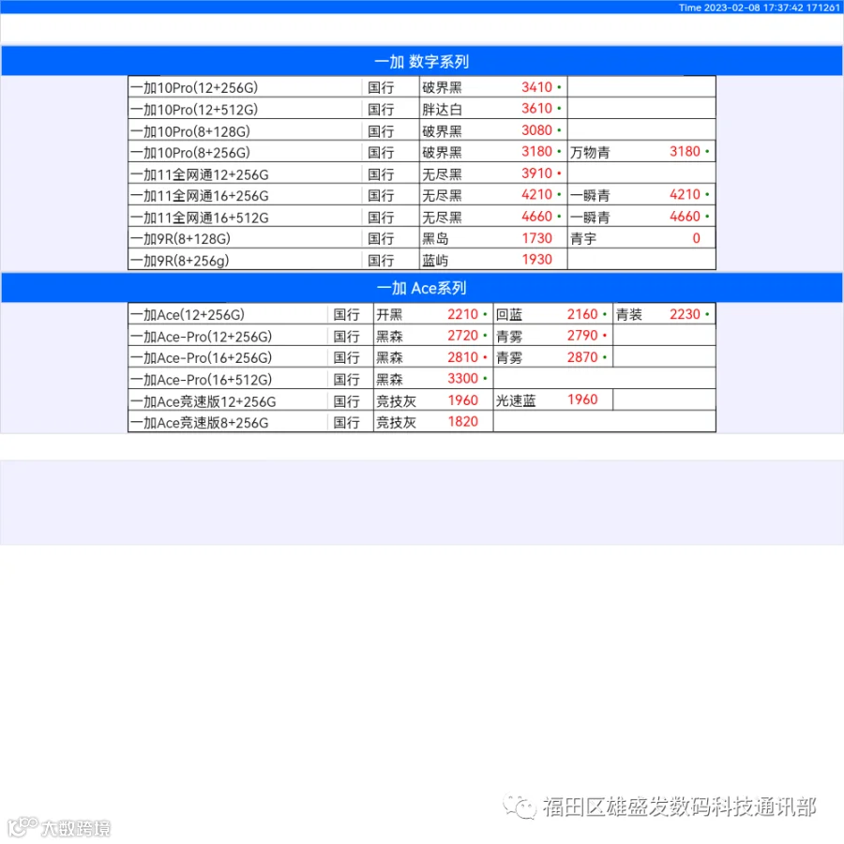
Task: Select the 一加Ace(12+256G) model cell
Action: tap(227, 314)
